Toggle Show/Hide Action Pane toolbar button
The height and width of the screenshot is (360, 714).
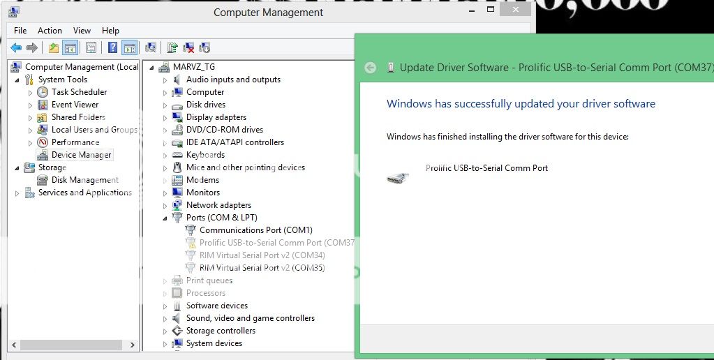(129, 47)
